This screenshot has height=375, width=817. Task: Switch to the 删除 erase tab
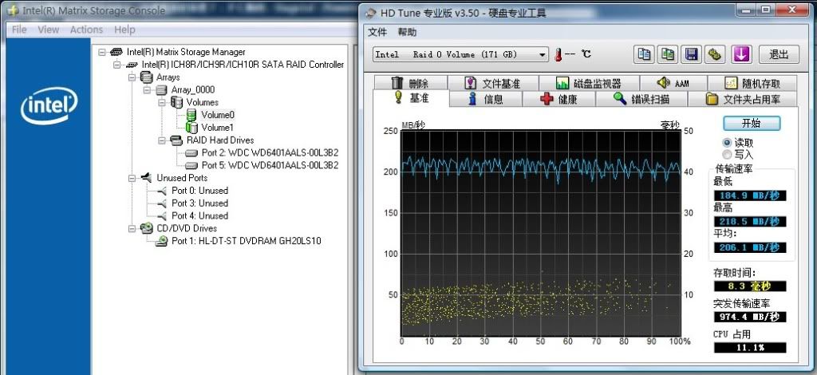(x=411, y=83)
